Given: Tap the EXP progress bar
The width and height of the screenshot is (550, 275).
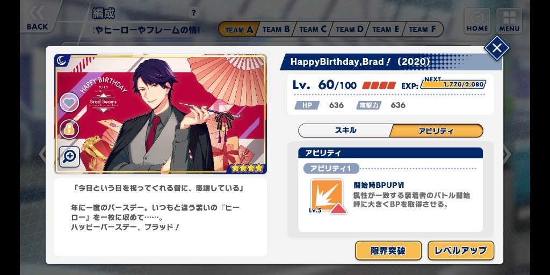Looking at the screenshot, I should (x=453, y=84).
